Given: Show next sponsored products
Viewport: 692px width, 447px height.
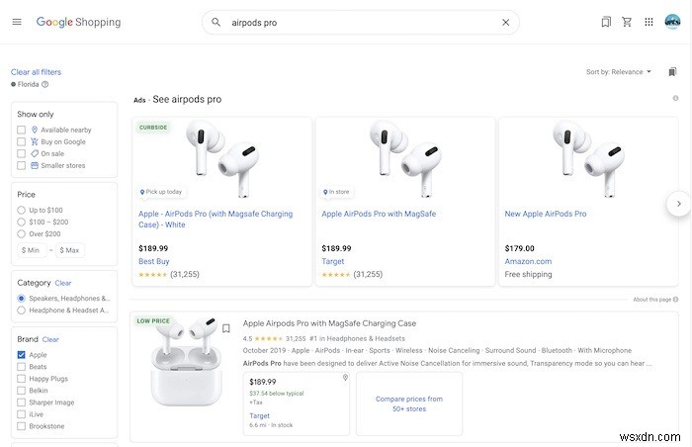Looking at the screenshot, I should click(678, 204).
